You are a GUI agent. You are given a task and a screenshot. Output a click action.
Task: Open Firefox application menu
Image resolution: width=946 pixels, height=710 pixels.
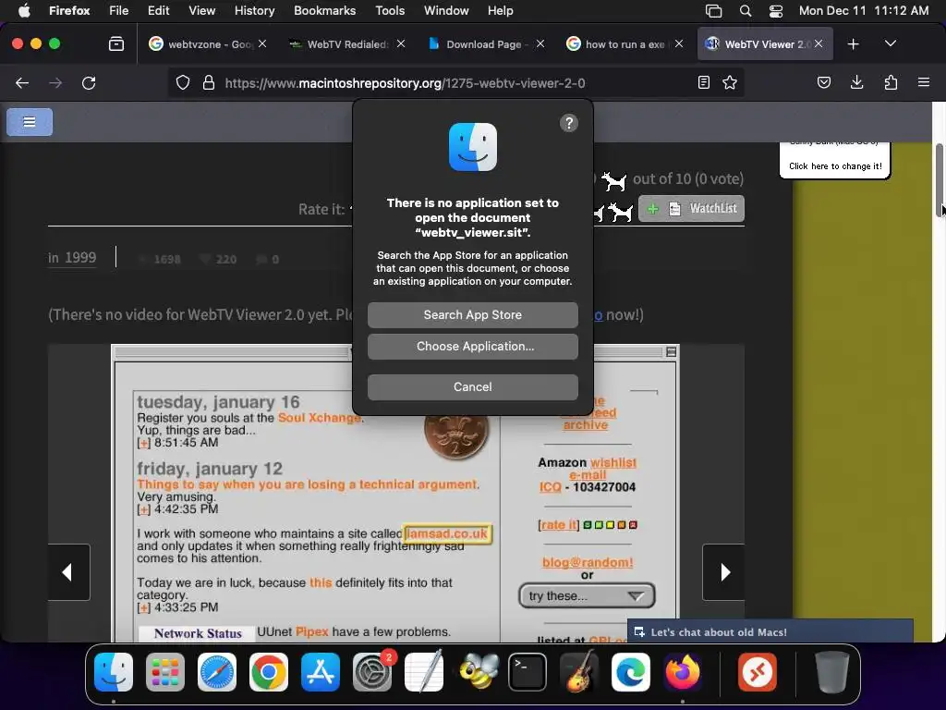(x=923, y=82)
